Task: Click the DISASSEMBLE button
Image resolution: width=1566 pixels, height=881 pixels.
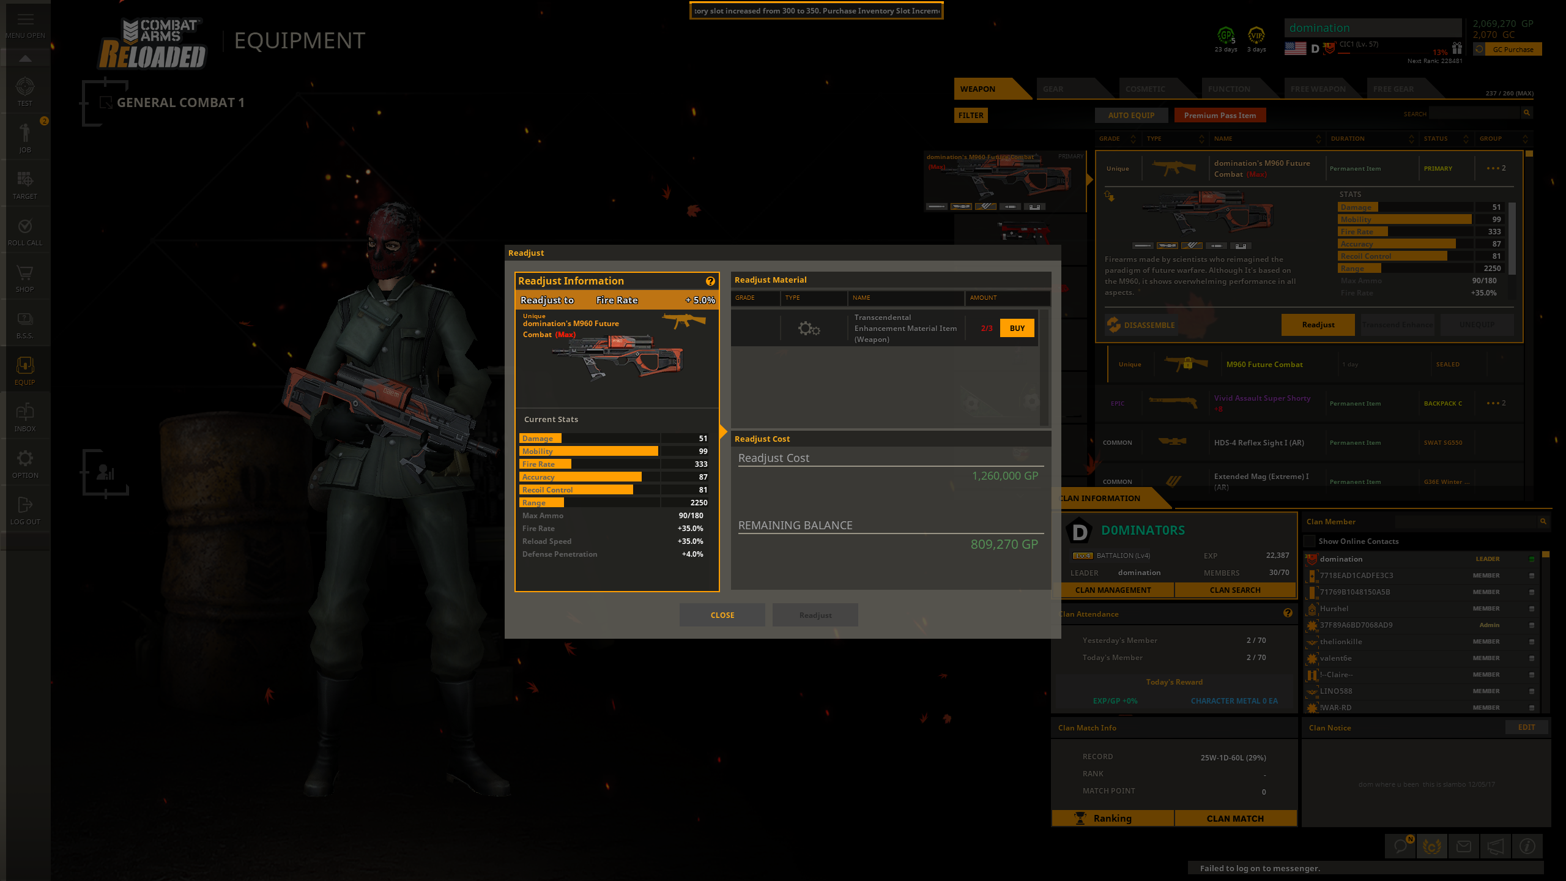Action: [x=1141, y=325]
